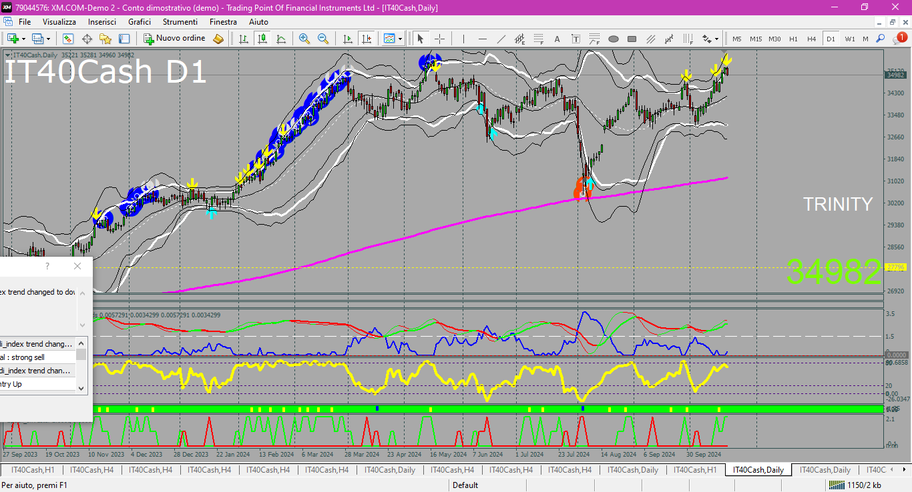Open the new chart creation icon
Screen dimensions: 912x492
pyautogui.click(x=13, y=39)
